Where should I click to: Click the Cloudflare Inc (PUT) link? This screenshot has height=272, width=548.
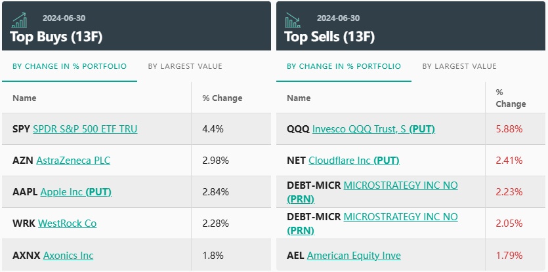point(354,161)
